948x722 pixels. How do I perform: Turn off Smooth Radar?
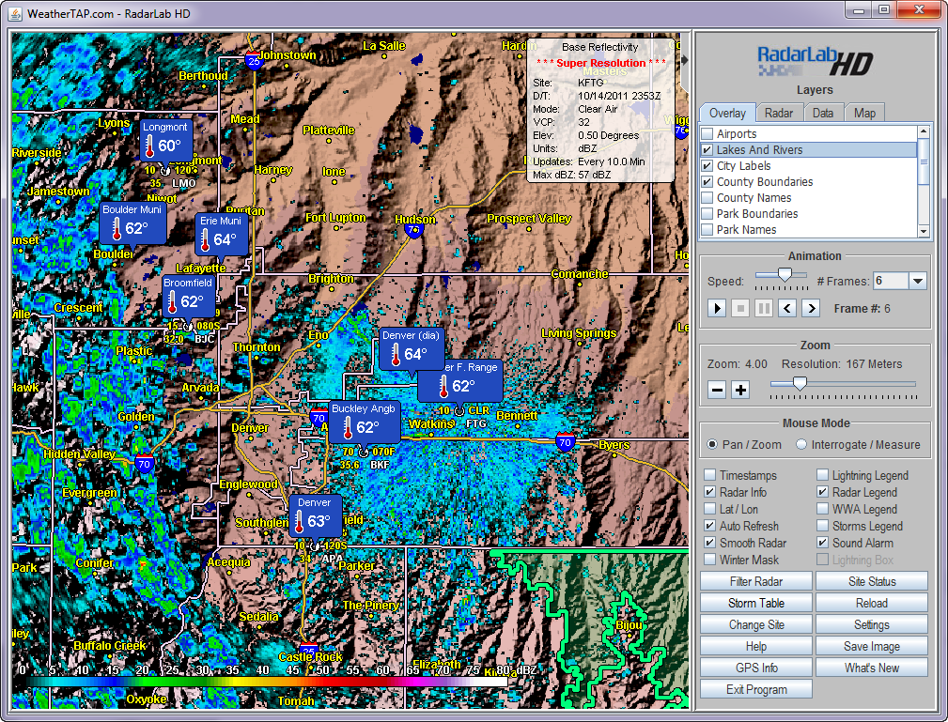tap(709, 544)
